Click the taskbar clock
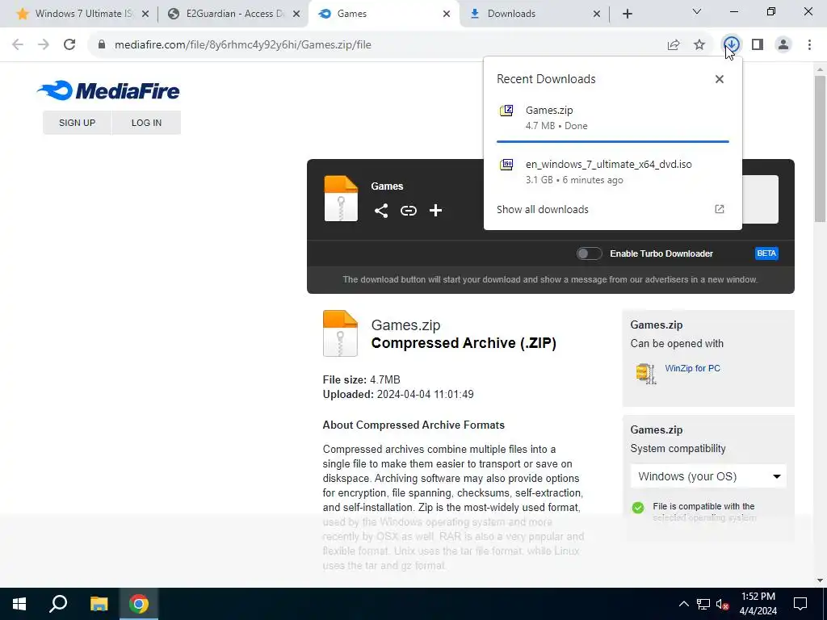Image resolution: width=827 pixels, height=620 pixels. (758, 604)
